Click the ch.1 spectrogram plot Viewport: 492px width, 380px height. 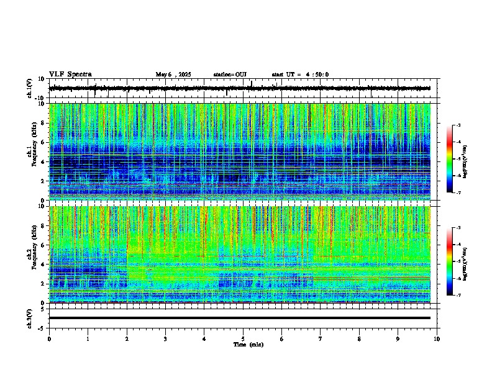[240, 152]
